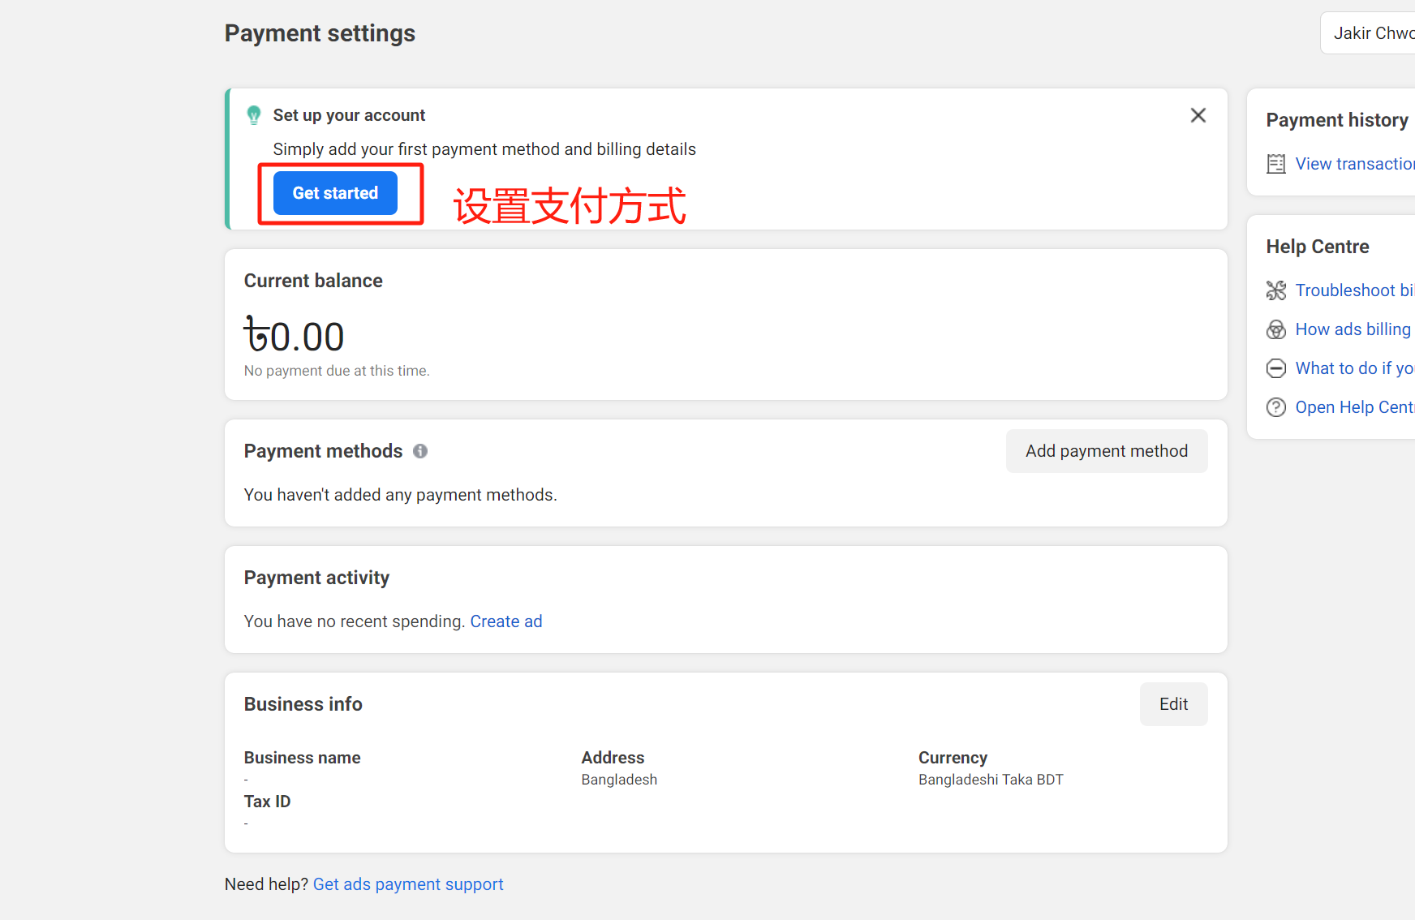The width and height of the screenshot is (1415, 920).
Task: Open the View transactions link
Action: pos(1353,164)
